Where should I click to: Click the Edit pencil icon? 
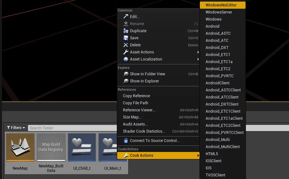click(x=126, y=17)
